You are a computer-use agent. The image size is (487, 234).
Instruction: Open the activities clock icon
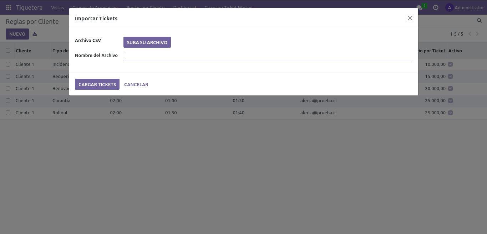[436, 7]
